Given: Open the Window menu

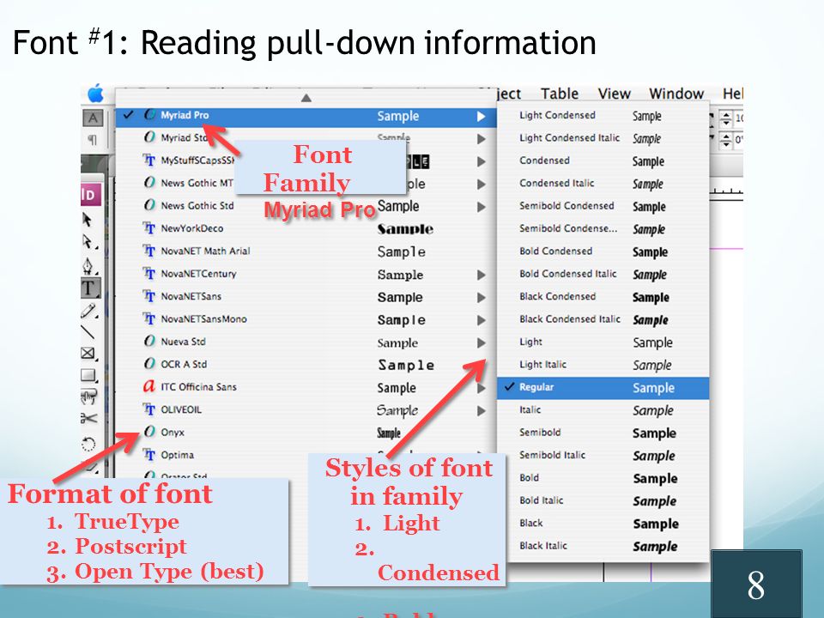Looking at the screenshot, I should coord(676,94).
